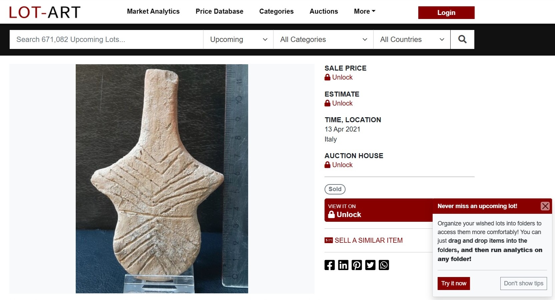Open the Upcoming status dropdown
555x300 pixels.
[238, 39]
